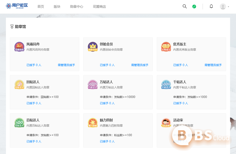
Task: Click description 内置风雨同舟勋章
Action: pos(38,50)
